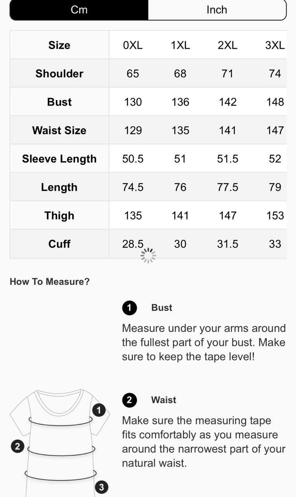Click the number 1 Bust step badge
The height and width of the screenshot is (497, 296).
(x=129, y=308)
